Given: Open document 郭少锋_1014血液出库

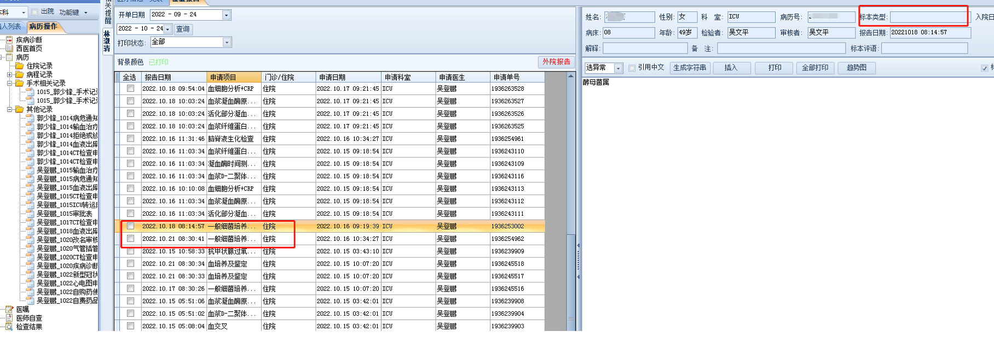Looking at the screenshot, I should point(67,144).
